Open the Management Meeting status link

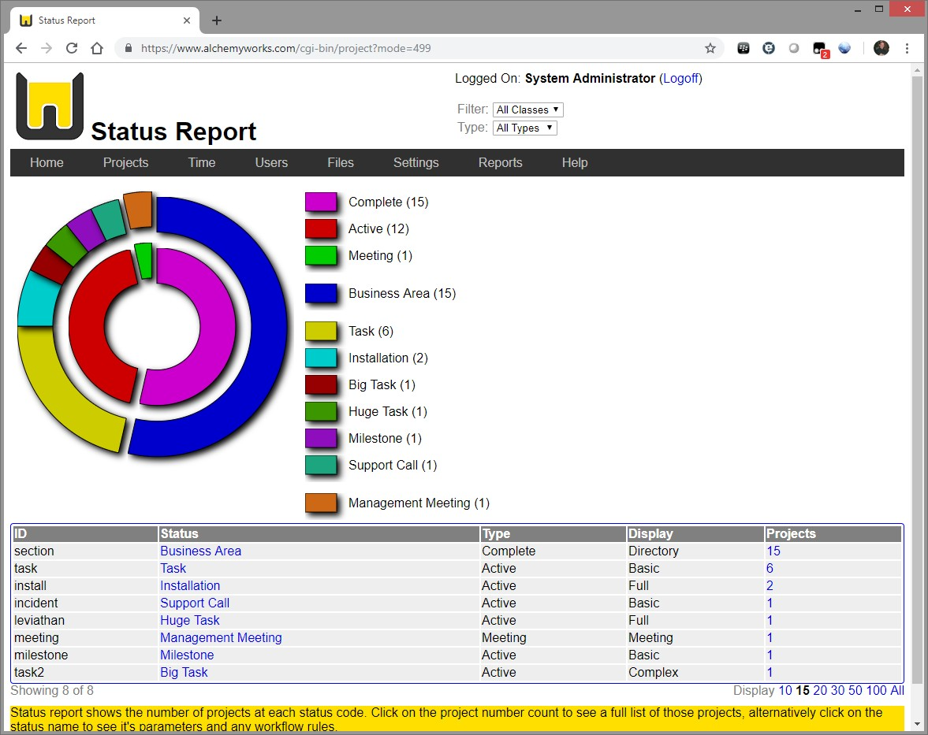pyautogui.click(x=221, y=638)
